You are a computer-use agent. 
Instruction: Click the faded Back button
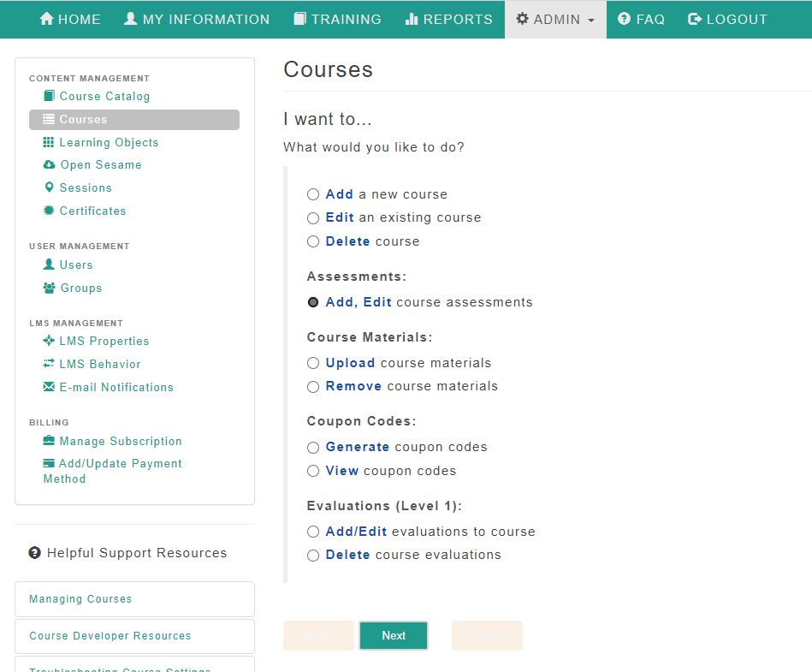coord(318,636)
